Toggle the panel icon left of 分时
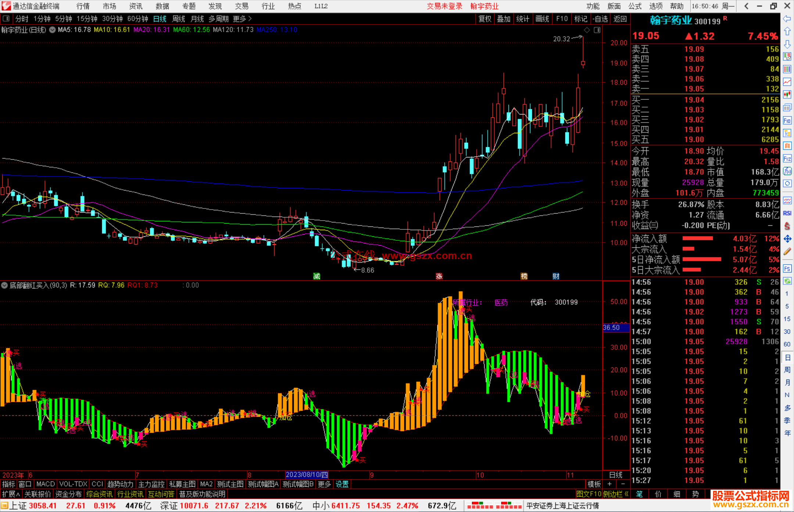Image resolution: width=794 pixels, height=512 pixels. 6,19
